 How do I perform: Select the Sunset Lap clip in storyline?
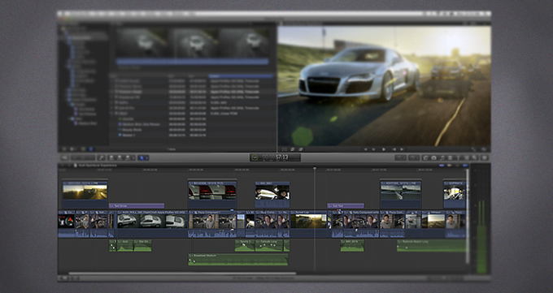(308, 224)
